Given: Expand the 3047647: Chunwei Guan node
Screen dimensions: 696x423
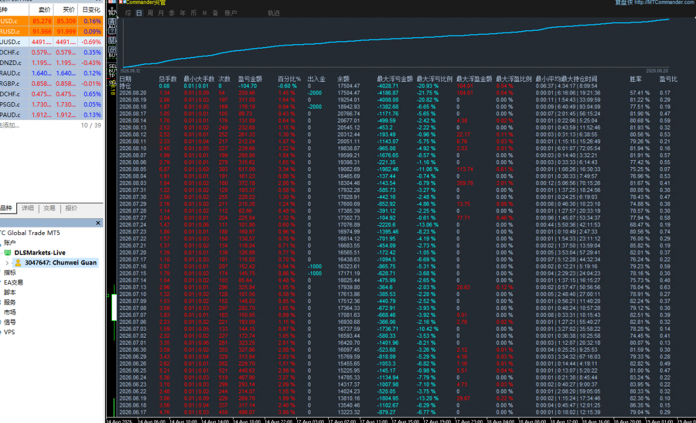Looking at the screenshot, I should 7,263.
